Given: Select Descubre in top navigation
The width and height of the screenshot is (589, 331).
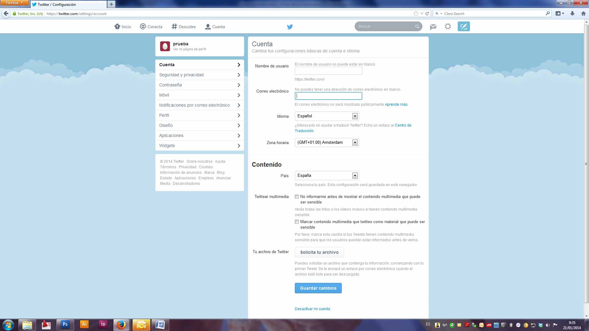Looking at the screenshot, I should (x=183, y=27).
